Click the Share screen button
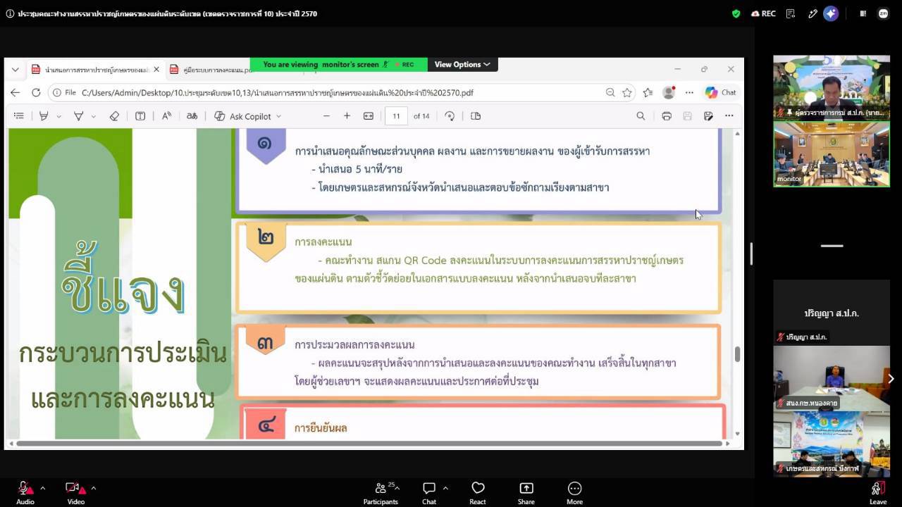Image resolution: width=902 pixels, height=507 pixels. (x=526, y=492)
